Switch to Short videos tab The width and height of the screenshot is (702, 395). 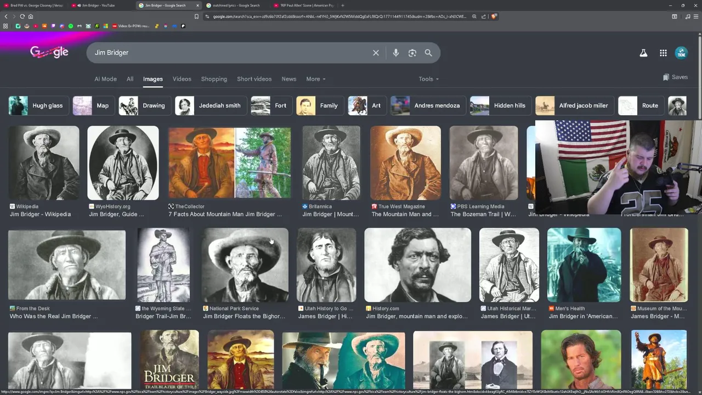coord(254,79)
